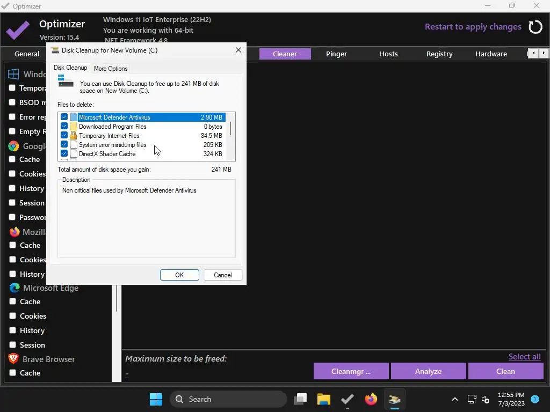550x412 pixels.
Task: Click the restart circular arrow icon
Action: coord(535,27)
